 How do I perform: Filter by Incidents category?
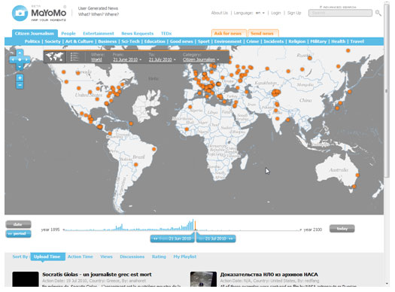[x=274, y=41]
